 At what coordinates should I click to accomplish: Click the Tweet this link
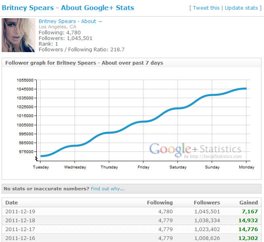tap(206, 8)
